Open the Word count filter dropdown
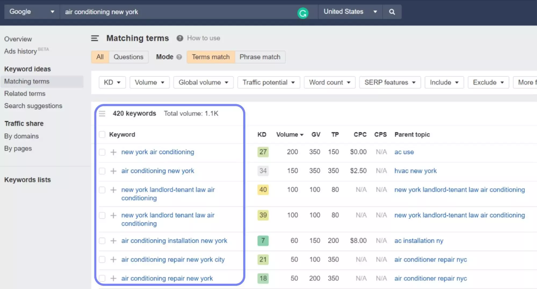The height and width of the screenshot is (289, 537). pyautogui.click(x=330, y=82)
